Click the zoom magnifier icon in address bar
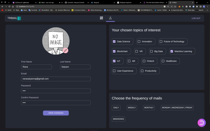The height and width of the screenshot is (131, 210). click(168, 6)
